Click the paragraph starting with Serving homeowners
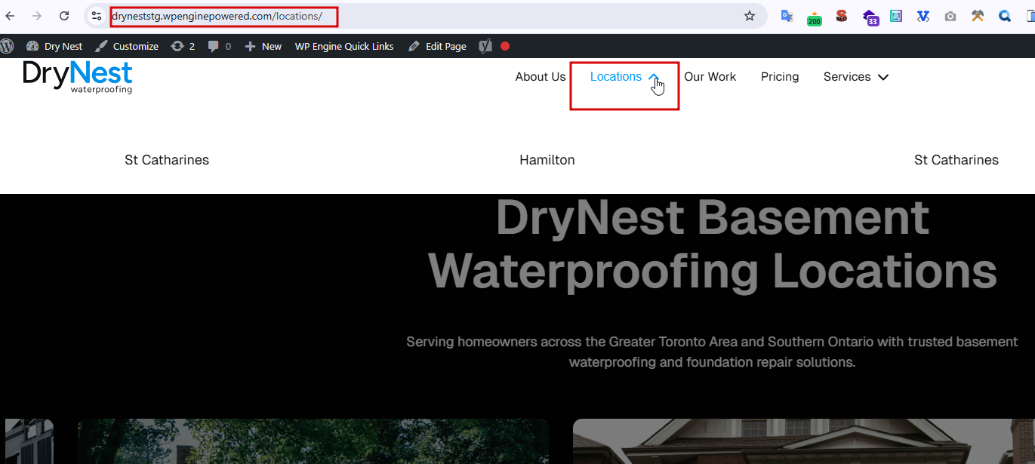 click(x=712, y=352)
